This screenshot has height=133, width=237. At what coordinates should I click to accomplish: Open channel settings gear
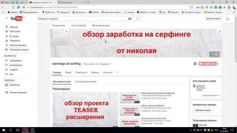[x=195, y=64]
